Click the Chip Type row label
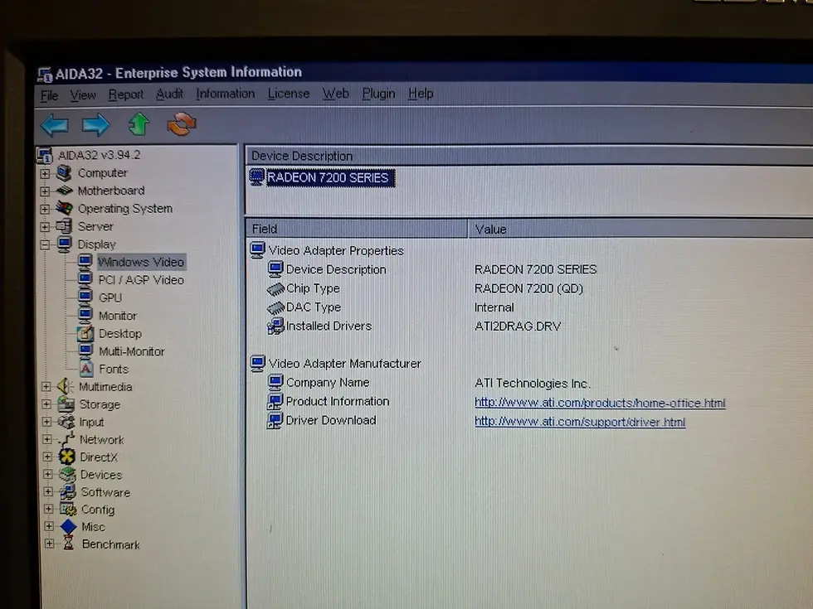 click(313, 288)
